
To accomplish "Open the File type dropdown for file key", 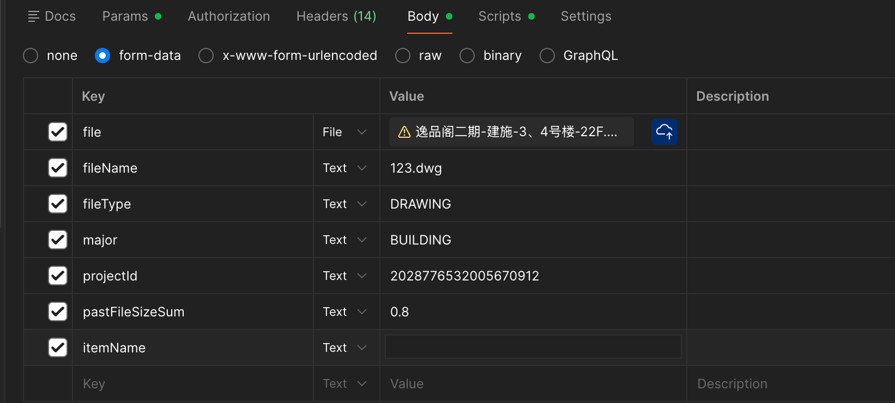I will click(344, 132).
